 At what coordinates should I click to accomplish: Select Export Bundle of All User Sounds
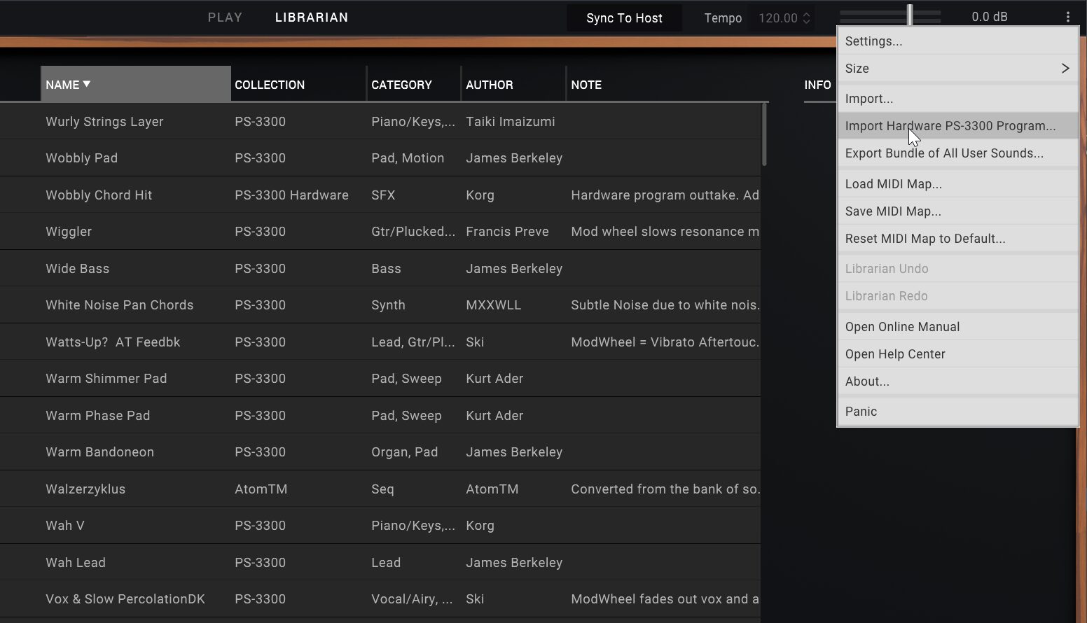[957, 153]
